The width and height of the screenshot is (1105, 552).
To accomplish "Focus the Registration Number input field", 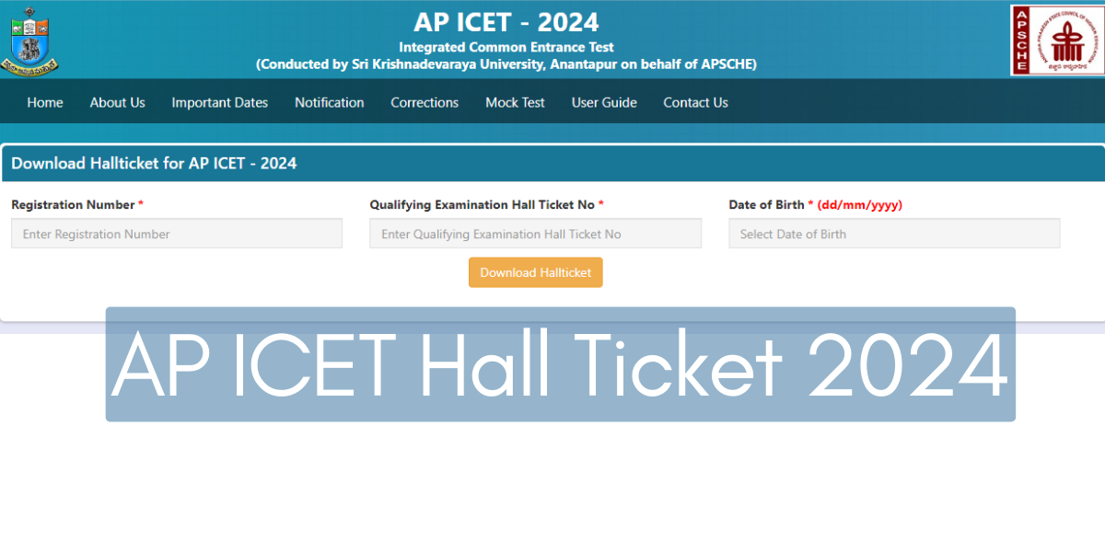I will pyautogui.click(x=177, y=234).
